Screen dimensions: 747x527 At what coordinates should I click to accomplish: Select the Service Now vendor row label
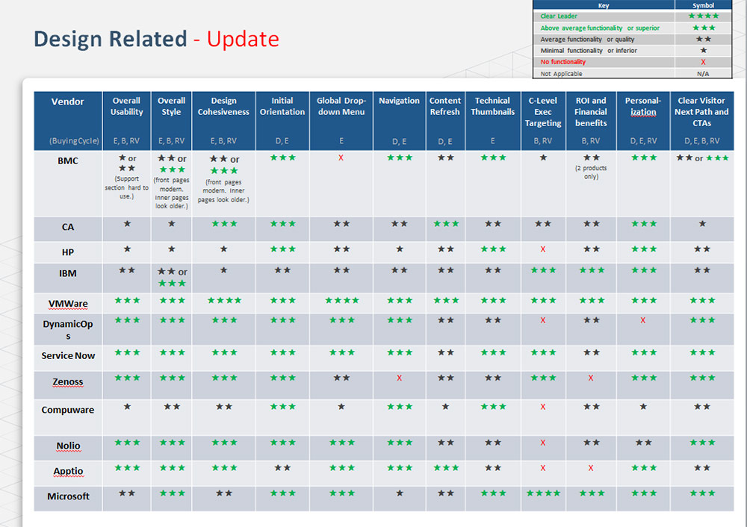(x=68, y=356)
